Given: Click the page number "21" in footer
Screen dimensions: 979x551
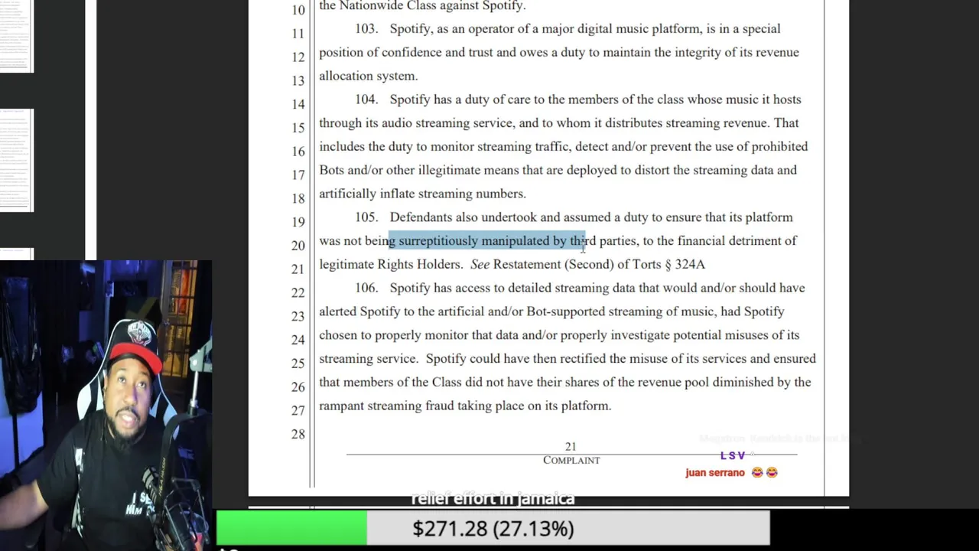Looking at the screenshot, I should (x=571, y=446).
